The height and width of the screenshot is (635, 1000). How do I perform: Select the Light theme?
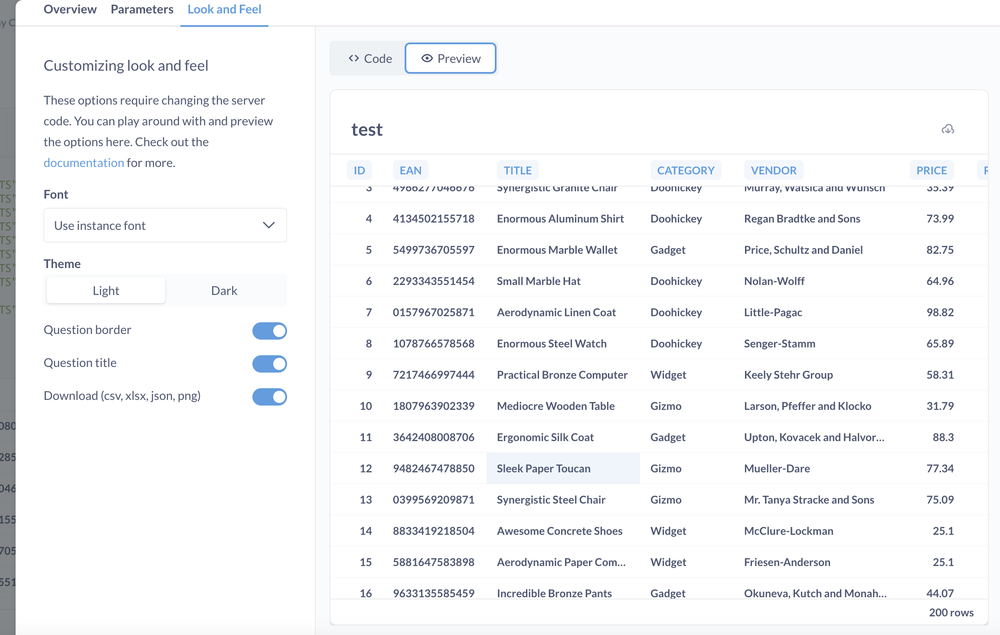pyautogui.click(x=105, y=290)
